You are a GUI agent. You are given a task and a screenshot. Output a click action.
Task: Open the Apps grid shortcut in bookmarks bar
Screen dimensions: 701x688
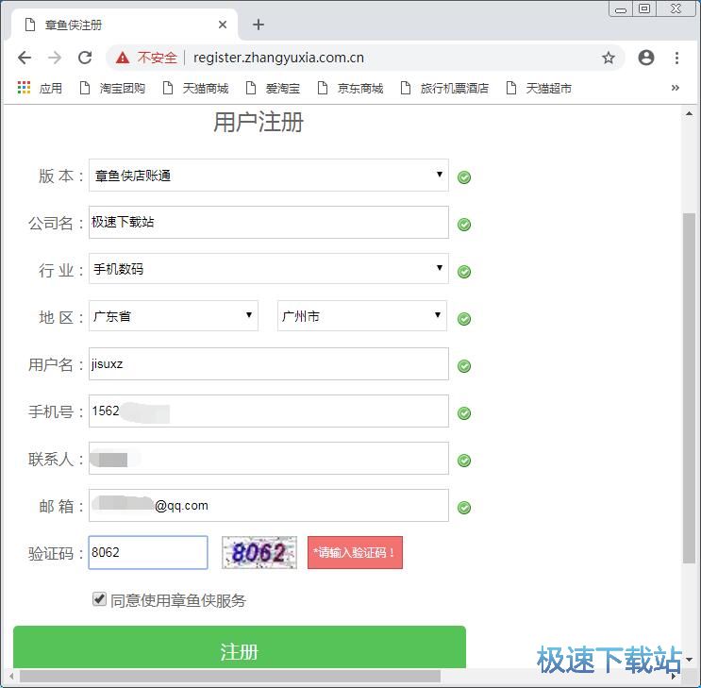(25, 88)
